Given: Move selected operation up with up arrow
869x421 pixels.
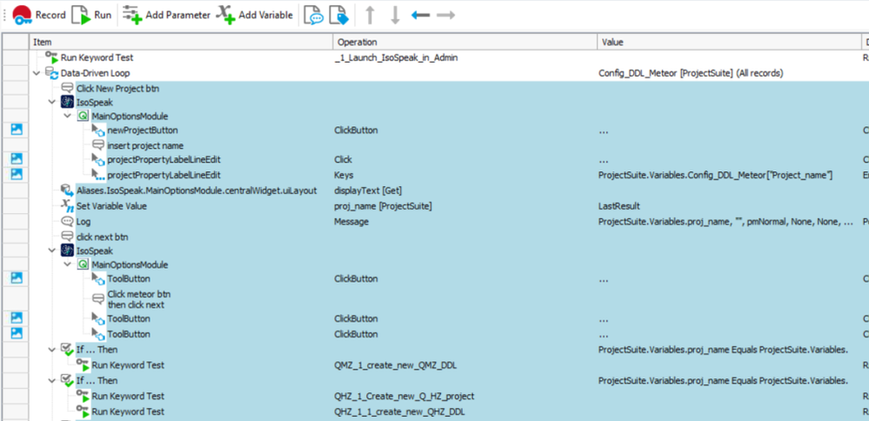Looking at the screenshot, I should [370, 16].
